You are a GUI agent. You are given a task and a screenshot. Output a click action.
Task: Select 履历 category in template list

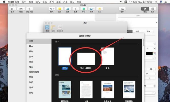39,67
